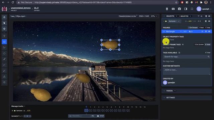Viewport: 214px width, 120px height.
Task: Go to next segment
Action: pos(30,116)
